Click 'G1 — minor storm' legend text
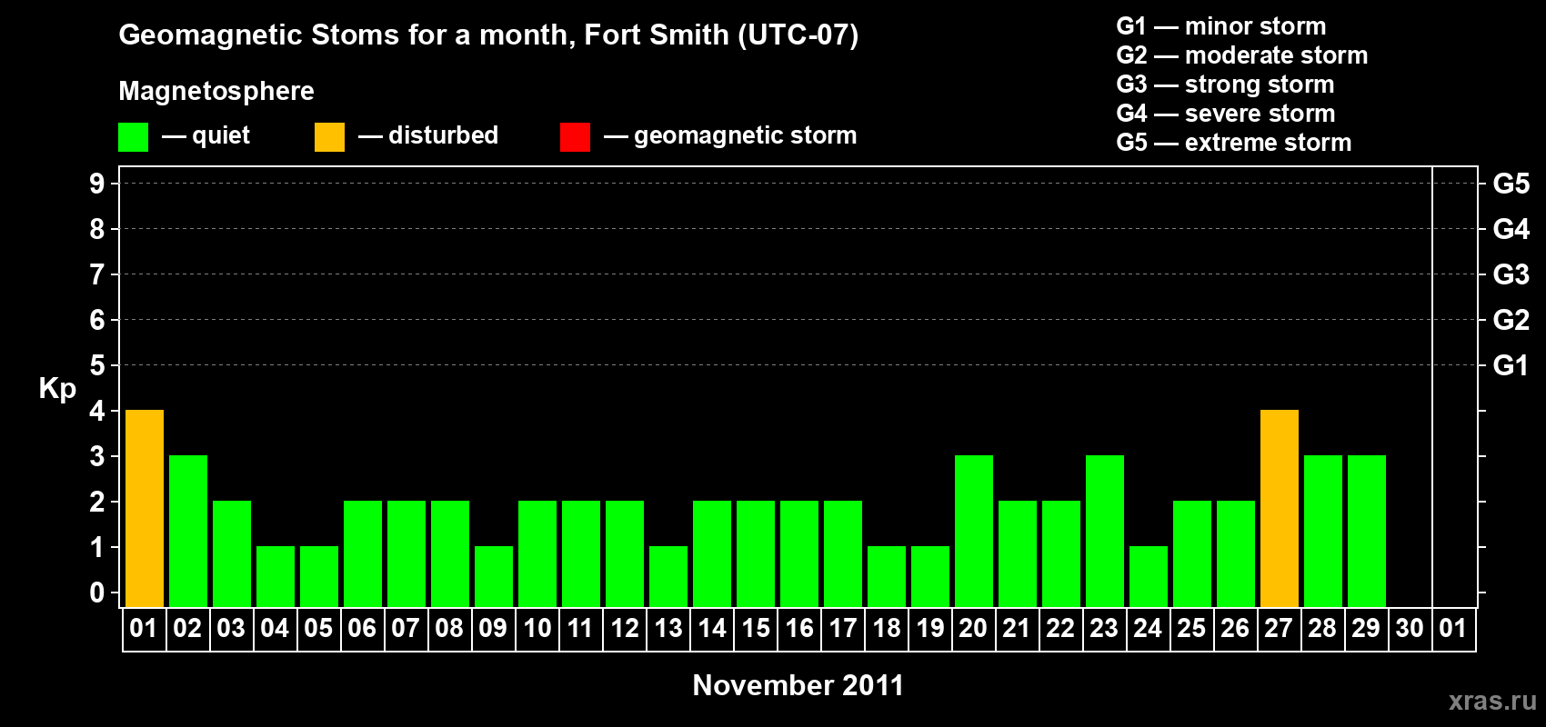 tap(1221, 26)
